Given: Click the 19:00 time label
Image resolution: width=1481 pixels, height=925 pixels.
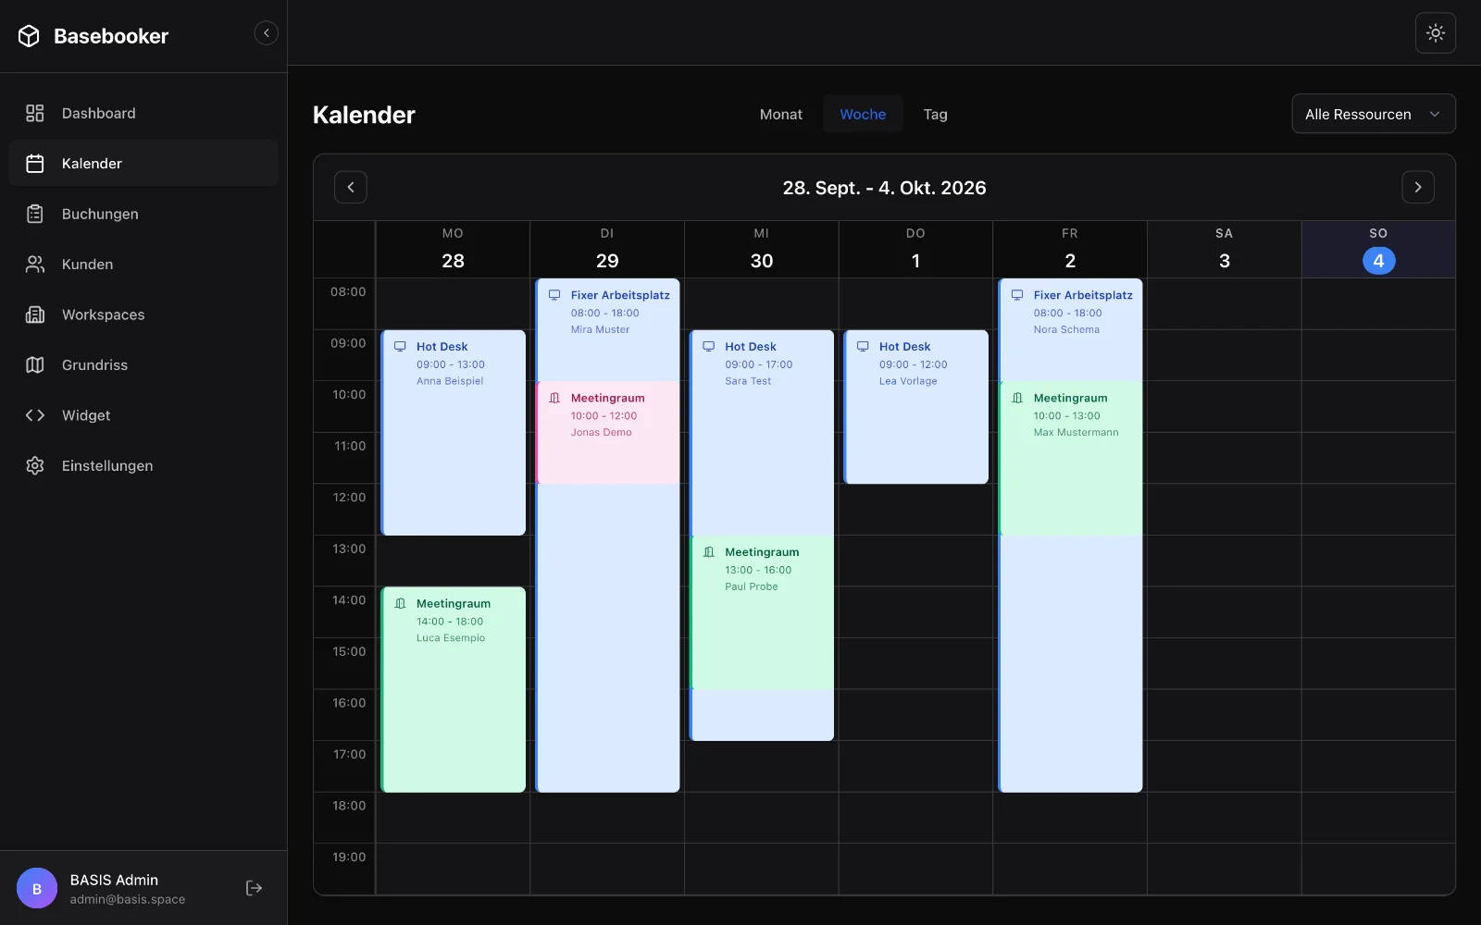Looking at the screenshot, I should 349,857.
